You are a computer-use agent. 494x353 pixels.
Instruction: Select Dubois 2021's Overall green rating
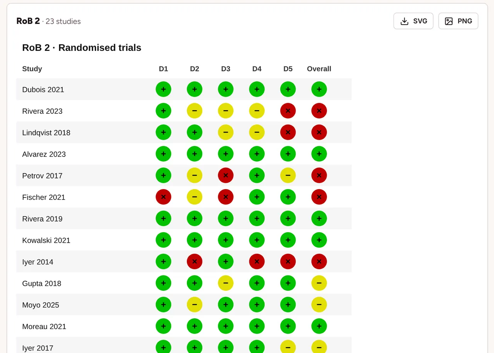pyautogui.click(x=319, y=90)
